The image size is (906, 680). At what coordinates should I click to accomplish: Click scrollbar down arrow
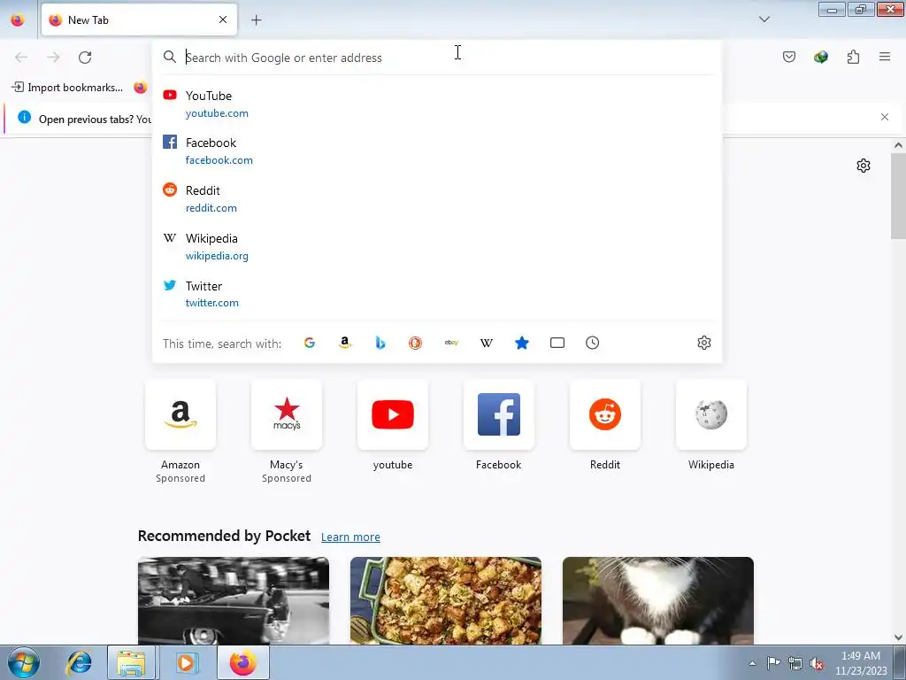coord(898,637)
